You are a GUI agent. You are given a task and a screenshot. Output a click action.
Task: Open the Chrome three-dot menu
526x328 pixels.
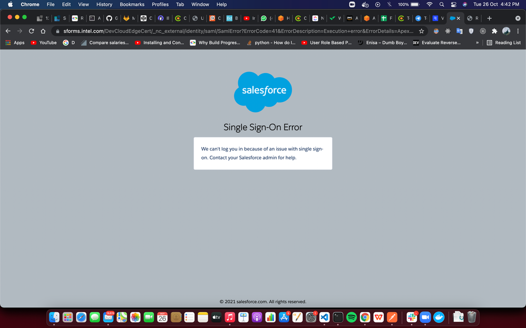518,31
